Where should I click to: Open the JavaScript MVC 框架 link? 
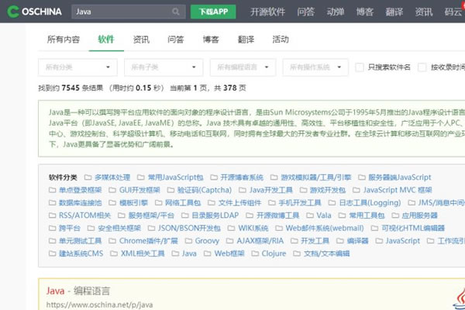398,190
